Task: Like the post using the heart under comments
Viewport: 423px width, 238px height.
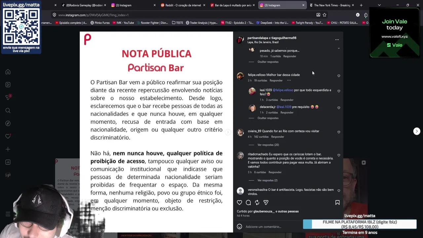Action: click(x=240, y=202)
